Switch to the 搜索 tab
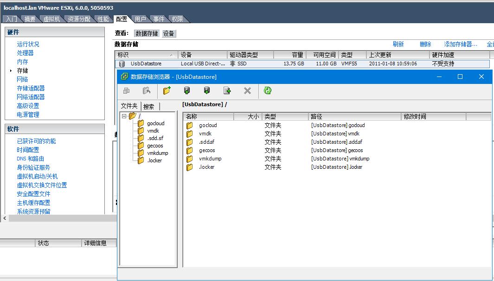Screen dimensions: 494x281 point(149,107)
